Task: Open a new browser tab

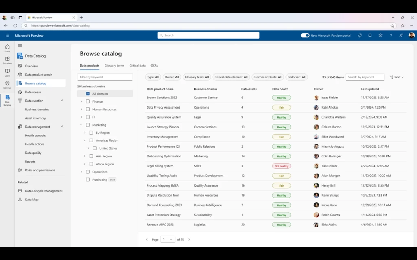Action: pyautogui.click(x=81, y=17)
